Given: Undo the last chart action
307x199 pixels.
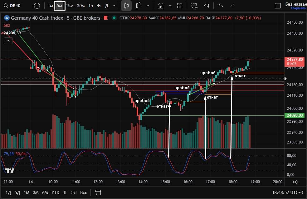Looking at the screenshot, I should [221, 6].
